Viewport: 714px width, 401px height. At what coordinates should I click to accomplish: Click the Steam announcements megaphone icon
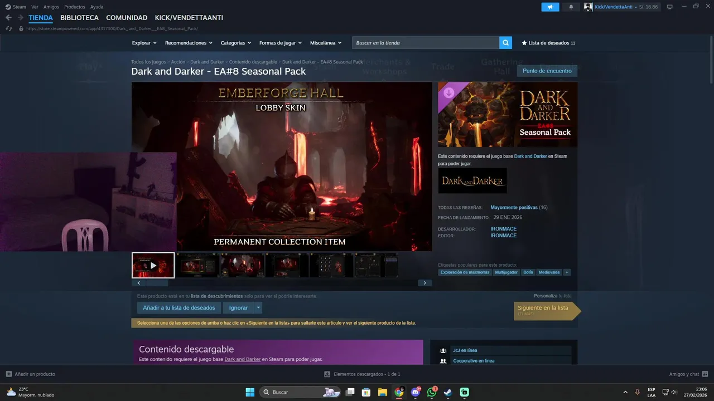(x=550, y=7)
